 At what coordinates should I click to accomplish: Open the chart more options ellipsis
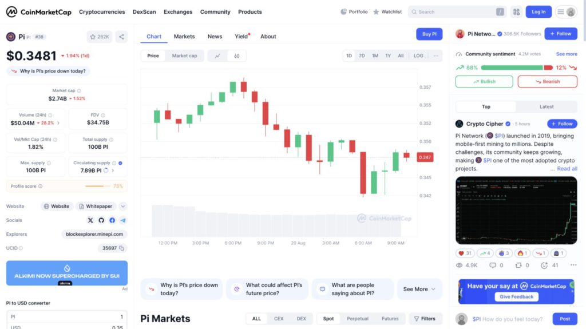[436, 56]
